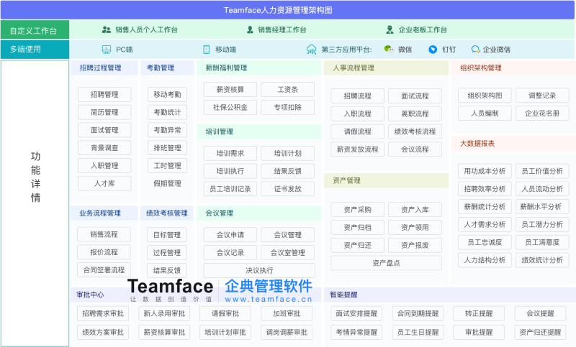Click the 专项扣除 button
Image resolution: width=576 pixels, height=347 pixels.
[287, 107]
